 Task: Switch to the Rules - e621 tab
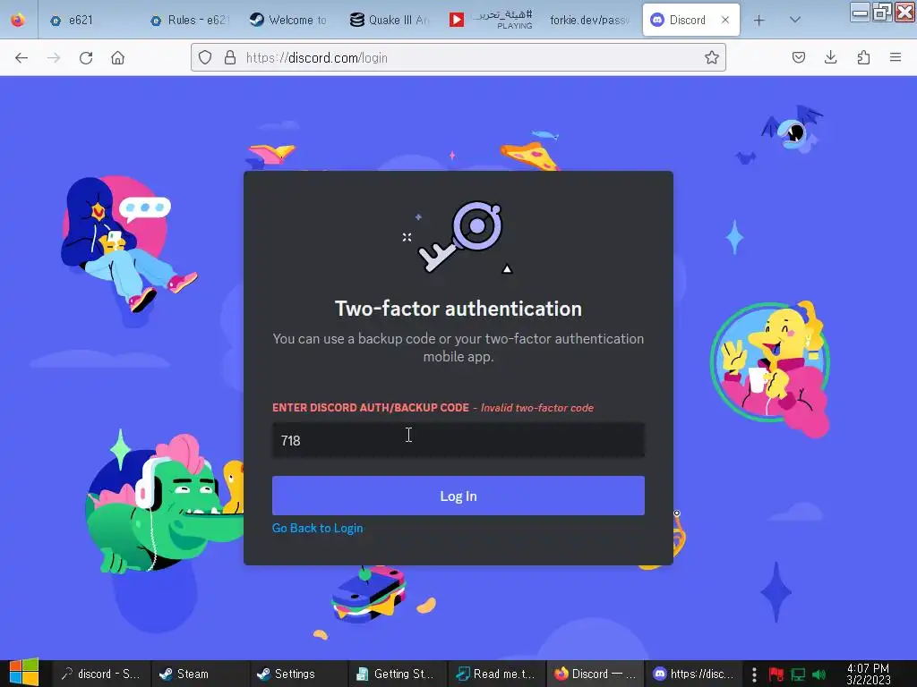190,20
